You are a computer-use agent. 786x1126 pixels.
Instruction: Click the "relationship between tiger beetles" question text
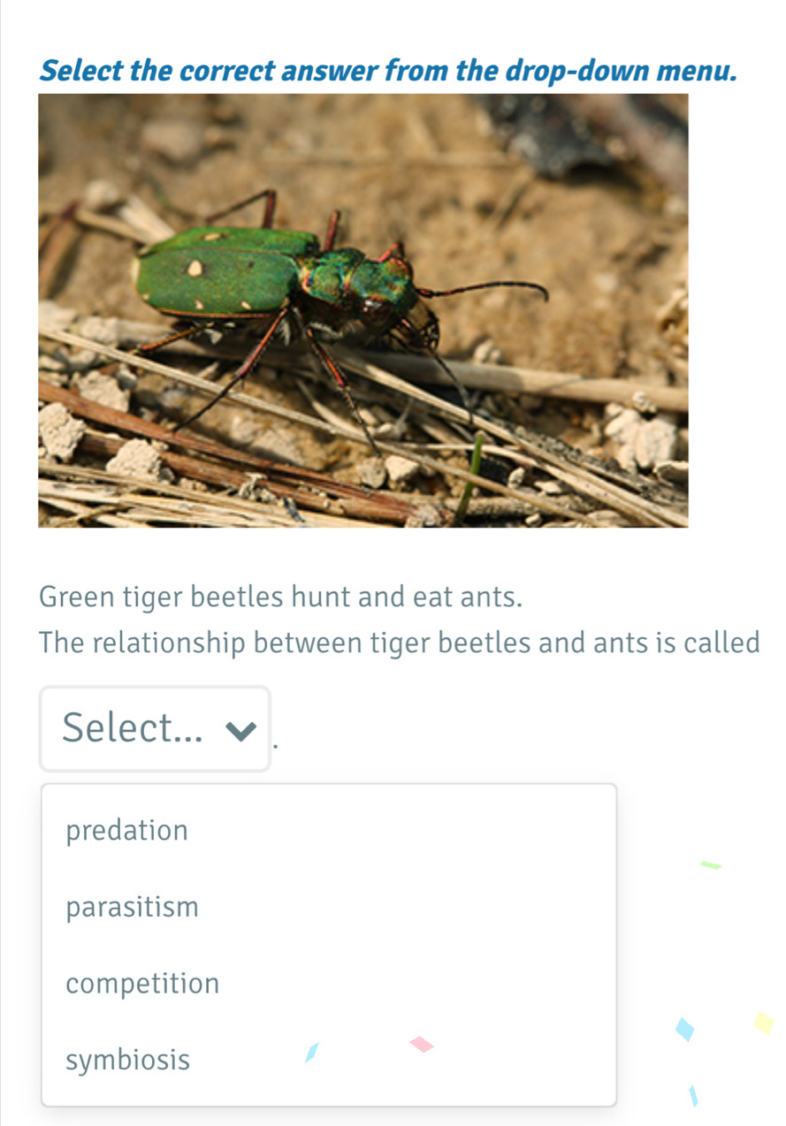click(x=400, y=643)
